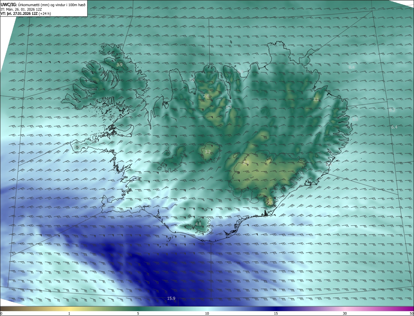414x316 pixels.
Task: Click the 8.5 value label off the east coast
Action: pos(355,119)
